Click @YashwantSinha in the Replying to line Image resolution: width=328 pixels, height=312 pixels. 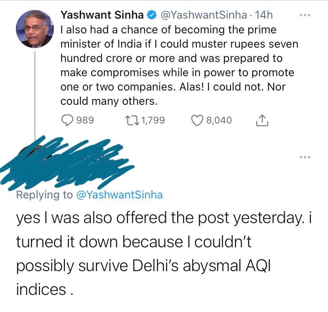[119, 195]
